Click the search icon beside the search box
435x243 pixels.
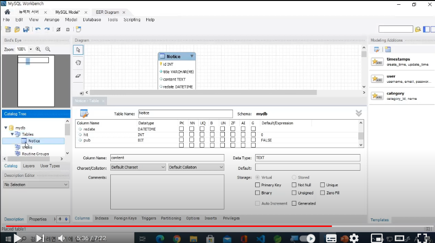(418, 29)
